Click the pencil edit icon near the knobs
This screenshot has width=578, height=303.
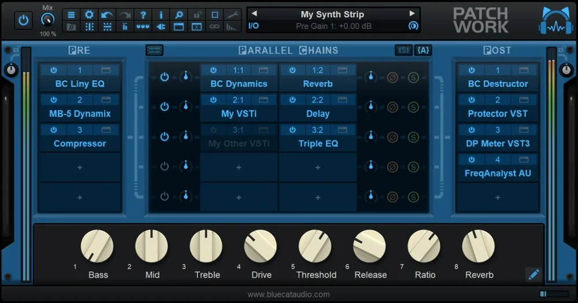pyautogui.click(x=533, y=275)
